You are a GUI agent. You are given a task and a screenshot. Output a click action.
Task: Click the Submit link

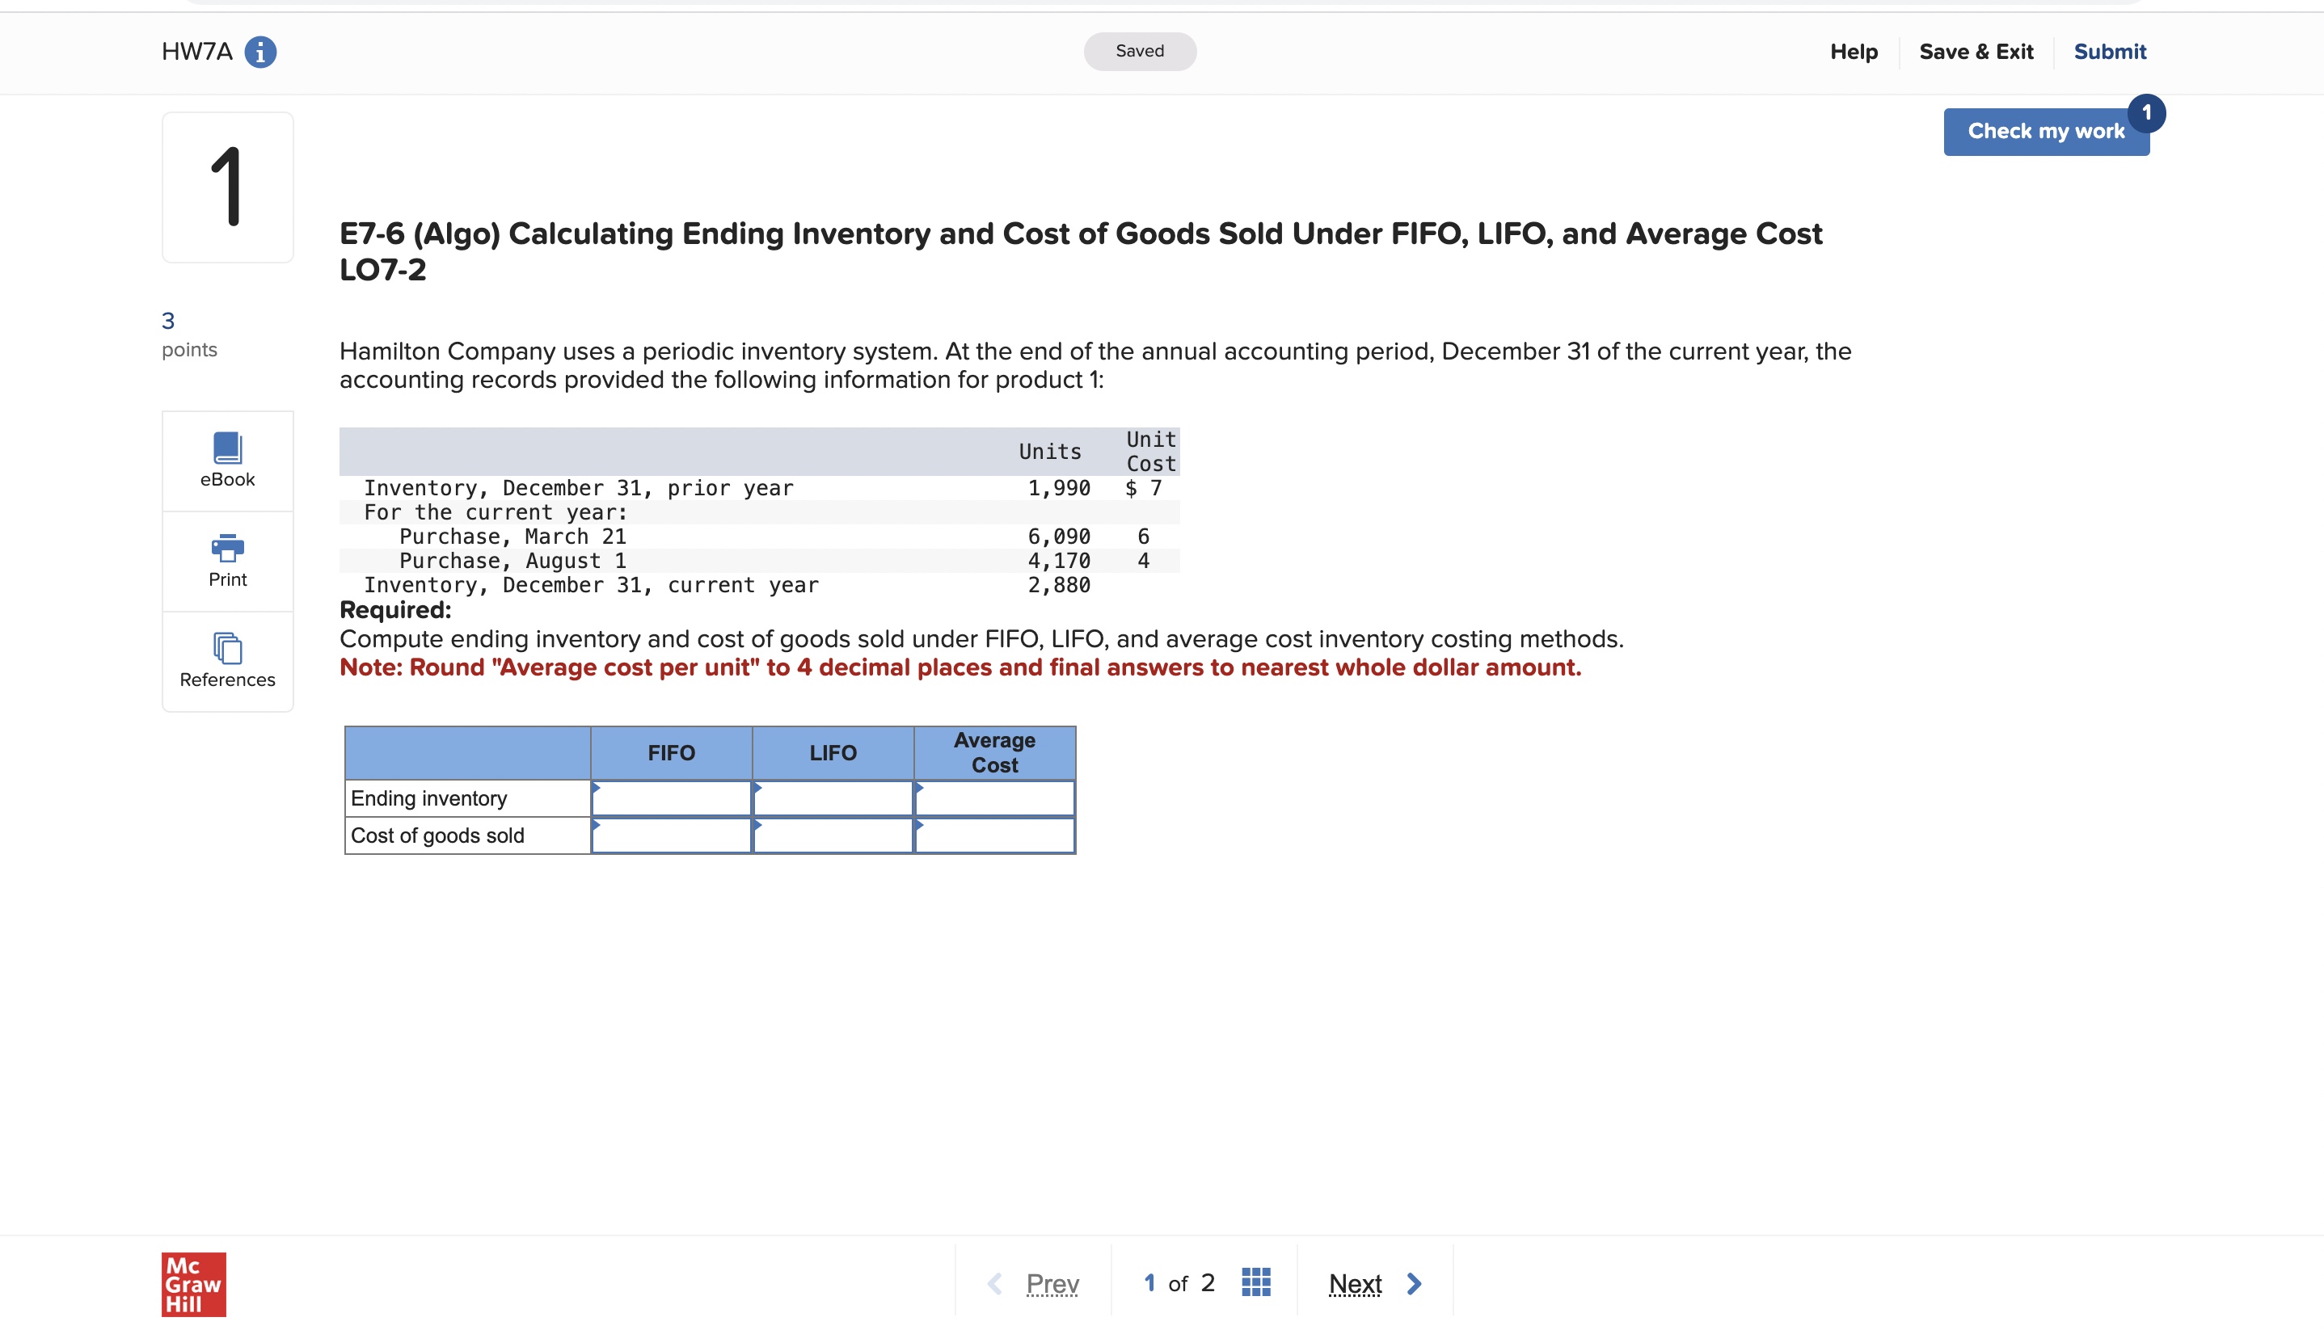[x=2109, y=52]
